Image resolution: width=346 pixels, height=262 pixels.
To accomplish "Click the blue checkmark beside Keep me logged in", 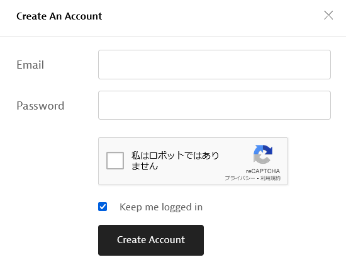I will coord(103,207).
